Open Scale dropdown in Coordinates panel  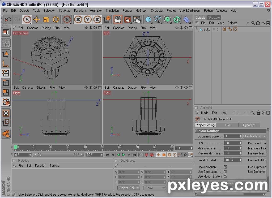154,188
